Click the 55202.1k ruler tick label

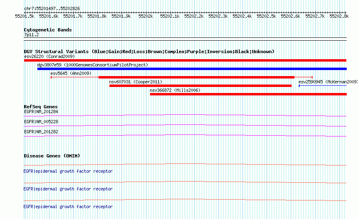click(x=170, y=16)
